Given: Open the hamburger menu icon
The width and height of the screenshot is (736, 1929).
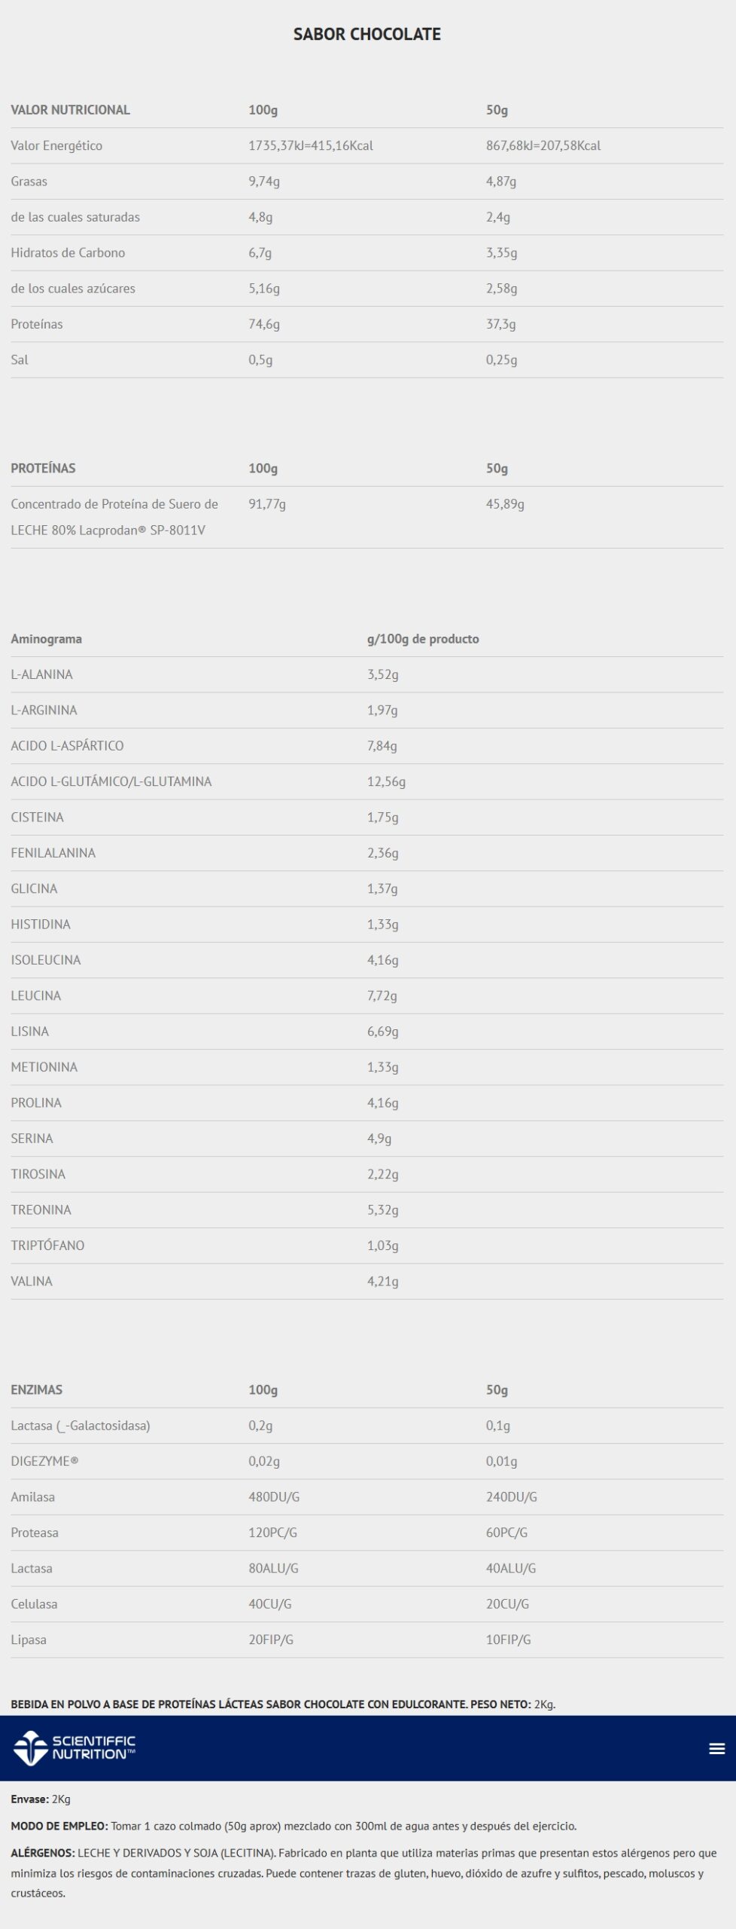Looking at the screenshot, I should [x=716, y=1748].
